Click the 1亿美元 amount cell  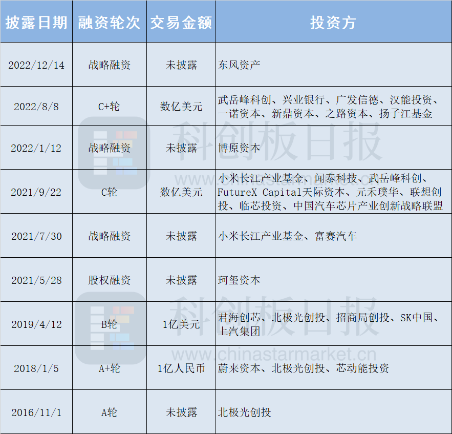(181, 324)
